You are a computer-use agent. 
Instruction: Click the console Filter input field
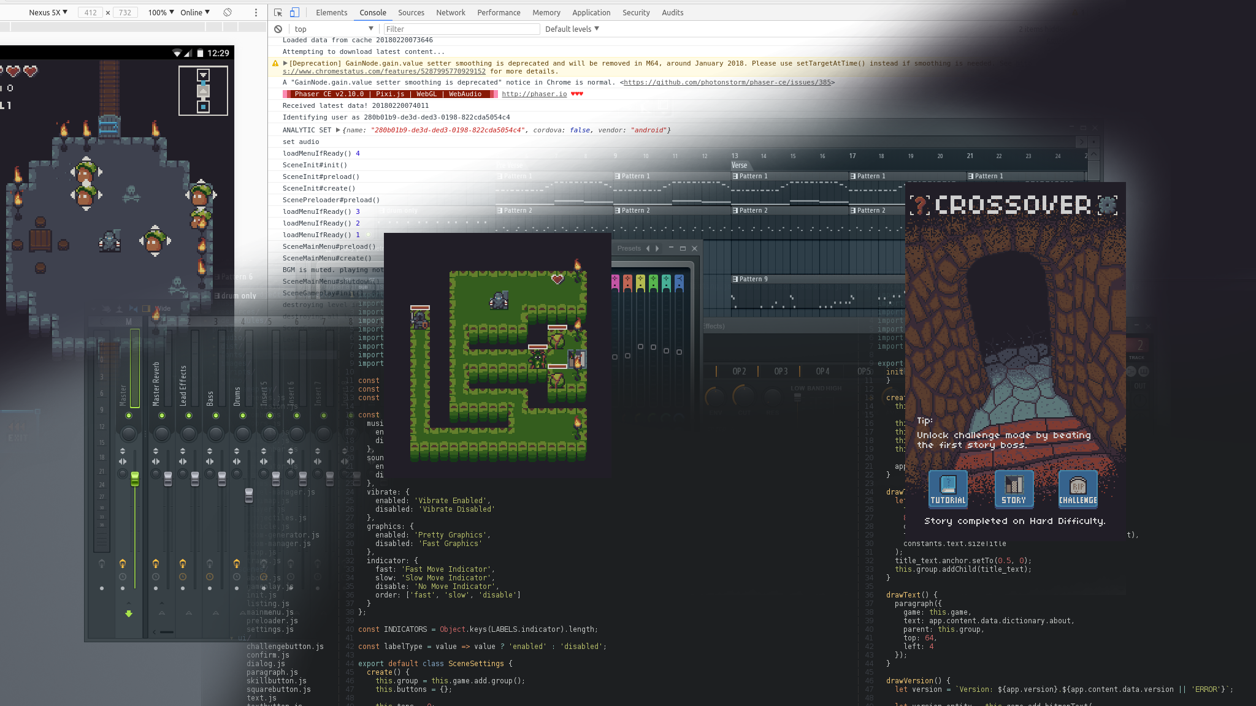point(461,29)
